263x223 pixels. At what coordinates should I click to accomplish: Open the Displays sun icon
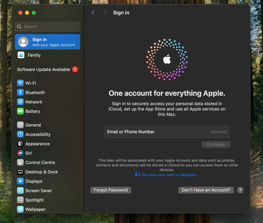coord(20,181)
